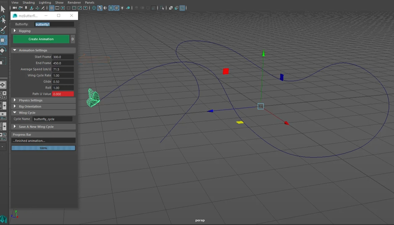Select the arrow Select tool

3,9
